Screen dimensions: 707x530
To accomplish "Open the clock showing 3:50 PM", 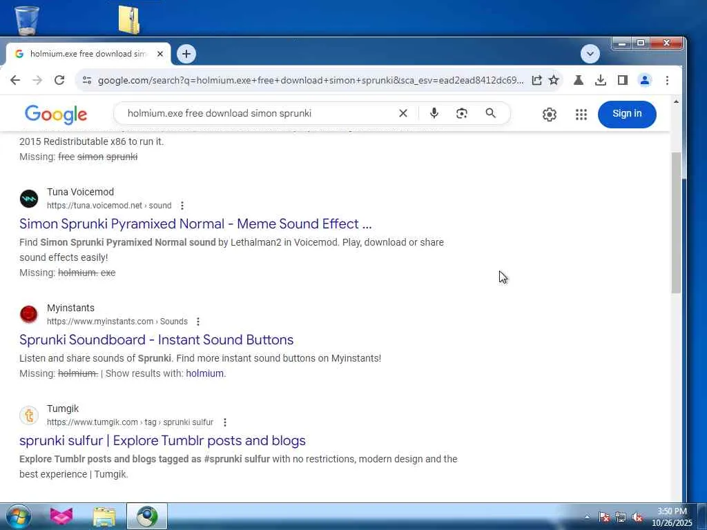I will click(672, 517).
